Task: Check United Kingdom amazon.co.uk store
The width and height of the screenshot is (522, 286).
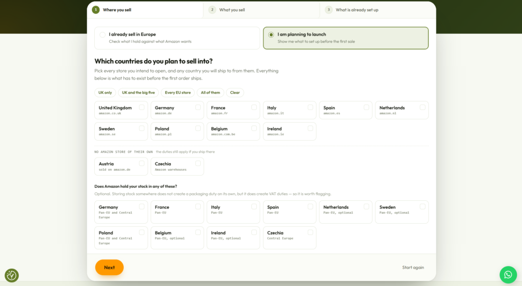Action: (x=121, y=110)
